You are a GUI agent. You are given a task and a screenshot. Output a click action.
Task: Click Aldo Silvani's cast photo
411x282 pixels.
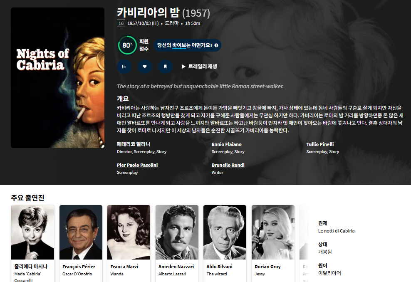coord(225,232)
